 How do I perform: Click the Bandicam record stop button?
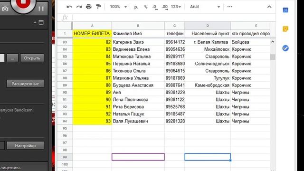tap(23, 3)
